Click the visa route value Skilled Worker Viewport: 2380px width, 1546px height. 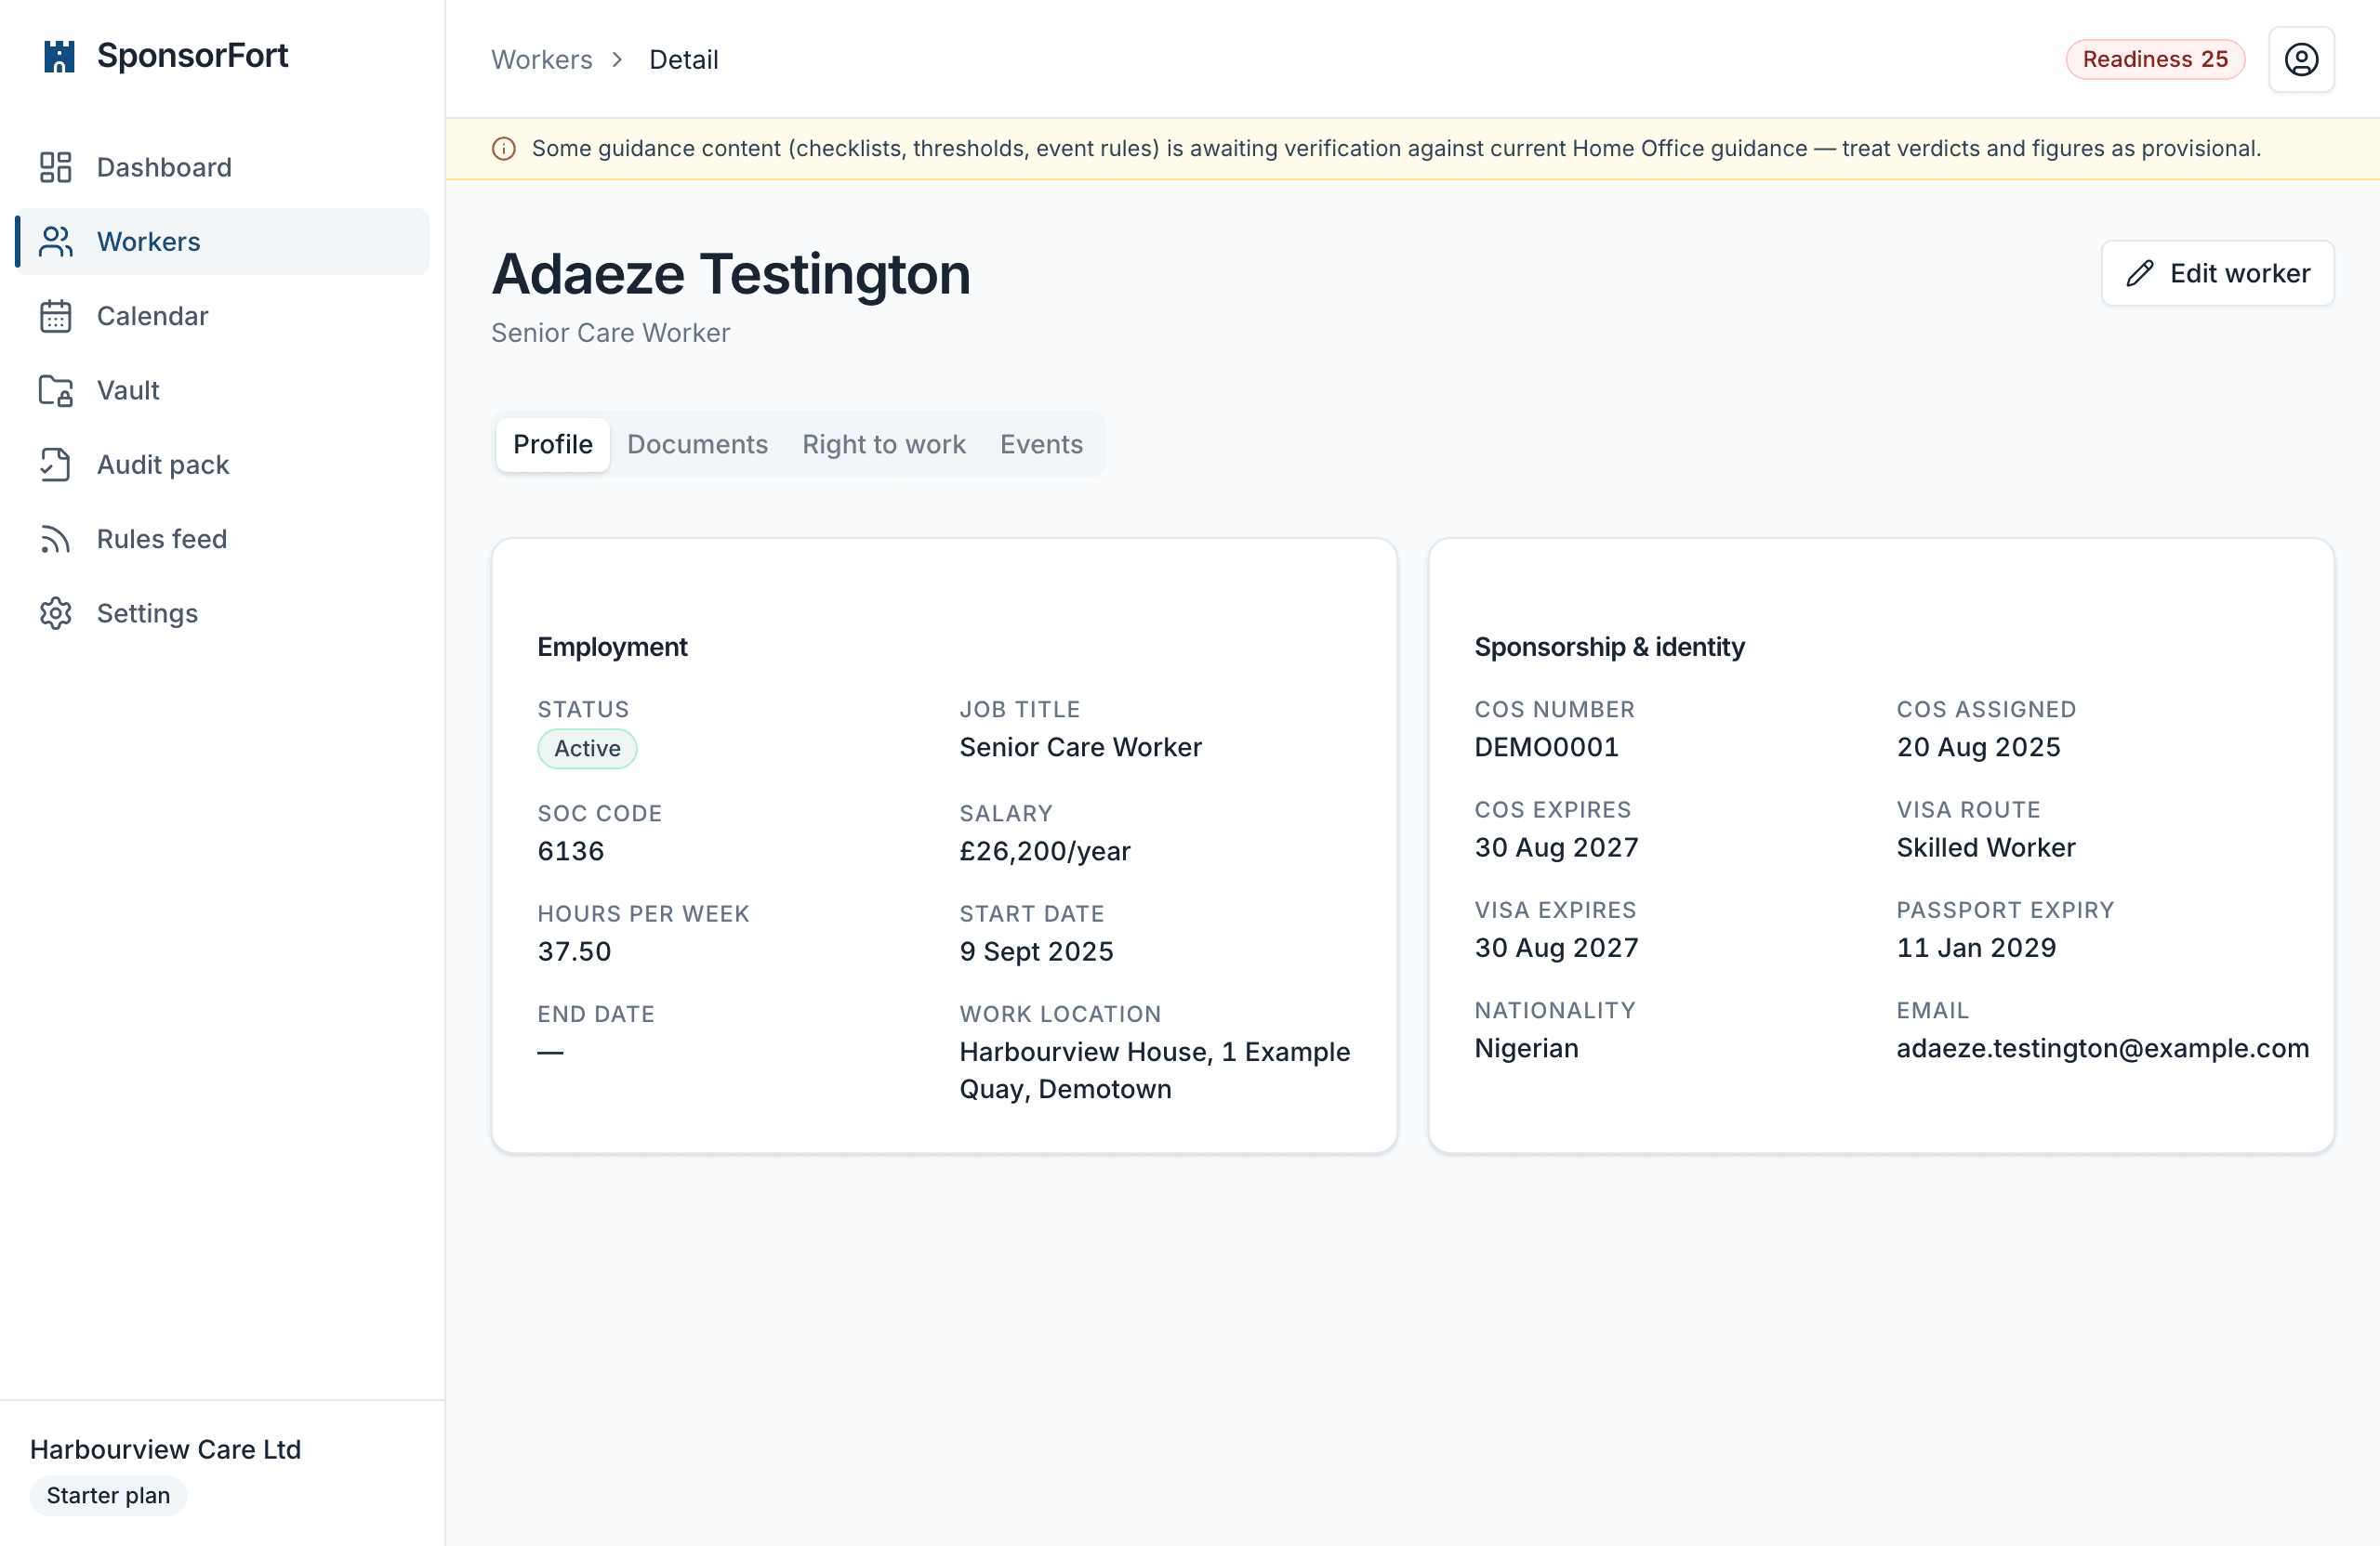click(1986, 846)
